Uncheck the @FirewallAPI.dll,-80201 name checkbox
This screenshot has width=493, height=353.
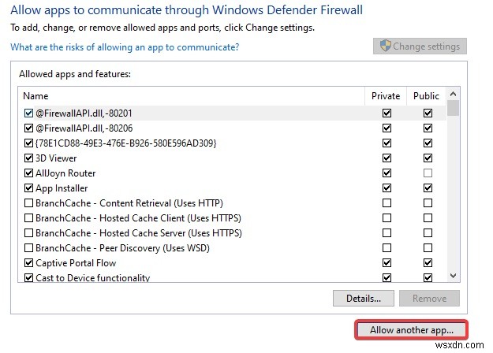[28, 113]
